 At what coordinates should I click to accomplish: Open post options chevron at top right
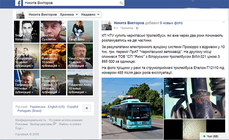click(223, 22)
